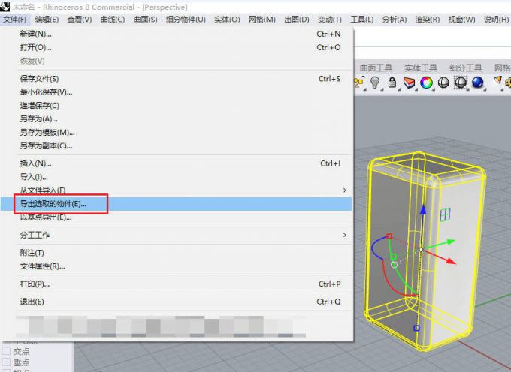Open the 曲线(C) menu
Viewport: 511px width, 372px height.
pos(113,19)
